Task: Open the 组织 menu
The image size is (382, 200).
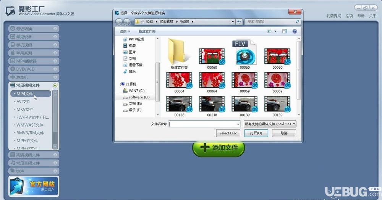Action: [x=125, y=31]
